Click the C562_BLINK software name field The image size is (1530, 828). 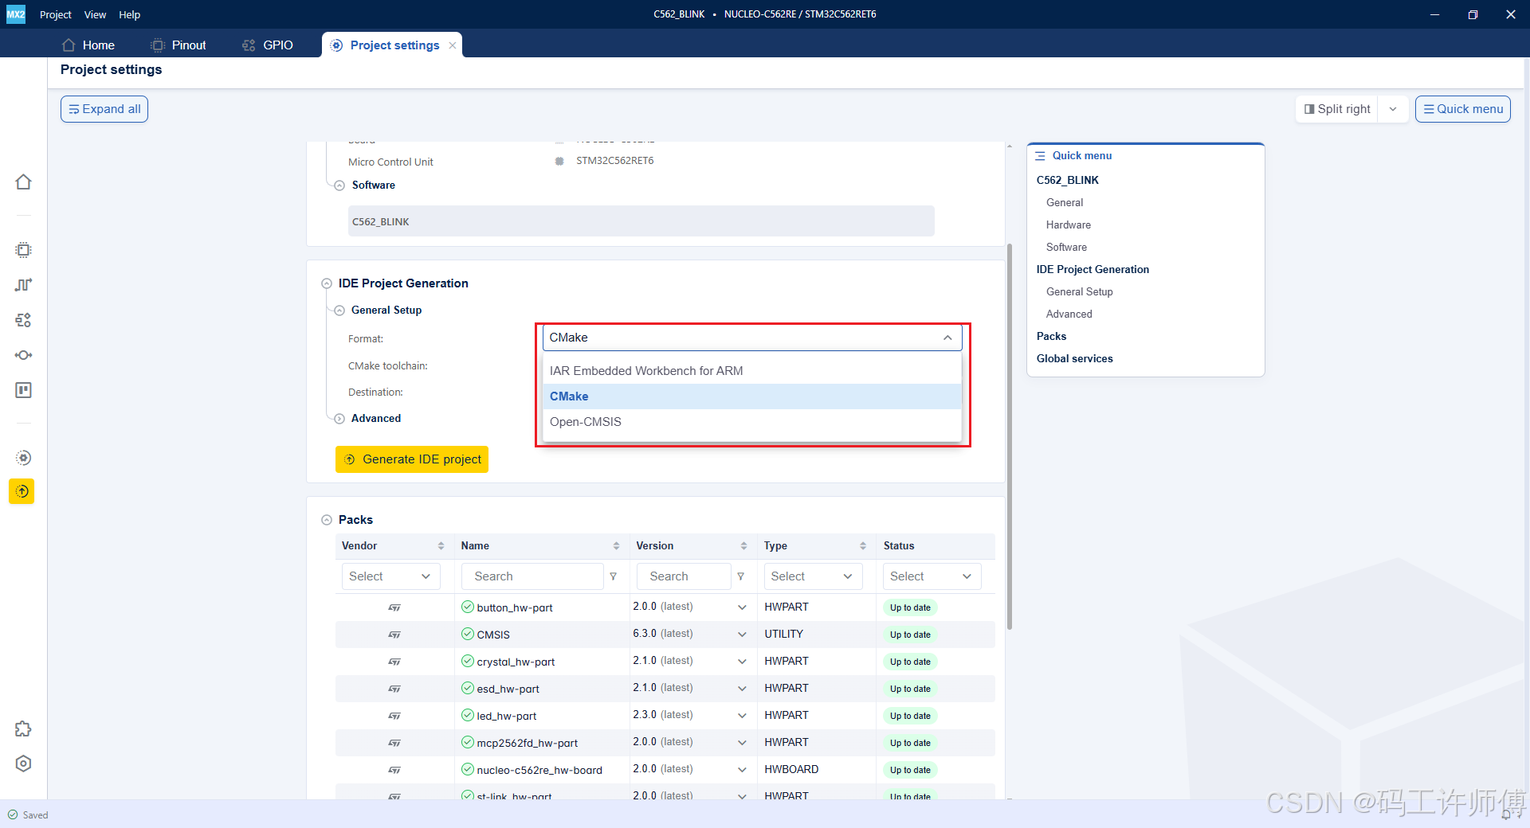coord(641,221)
